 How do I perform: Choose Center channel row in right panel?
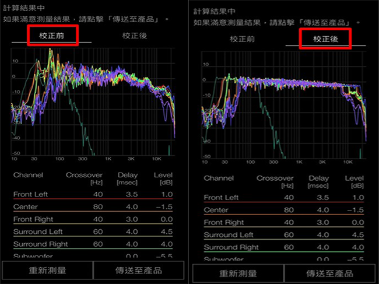(x=284, y=210)
